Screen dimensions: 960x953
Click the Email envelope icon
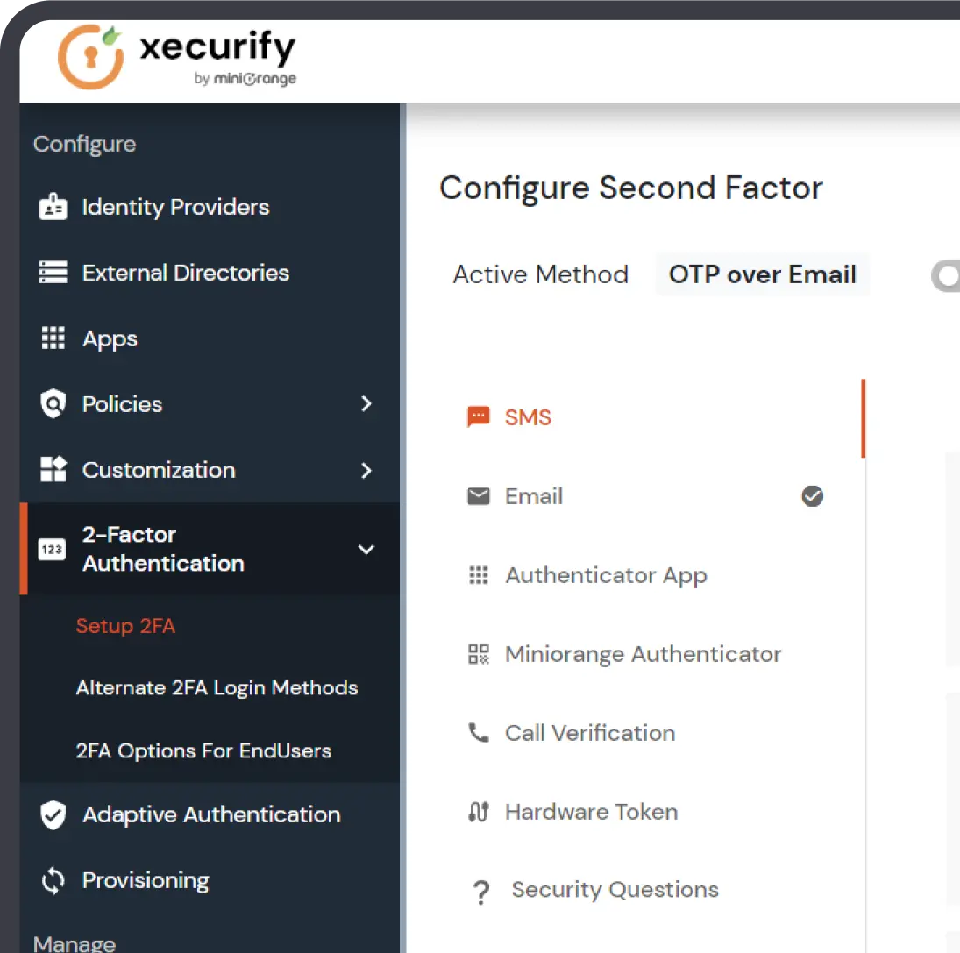479,496
